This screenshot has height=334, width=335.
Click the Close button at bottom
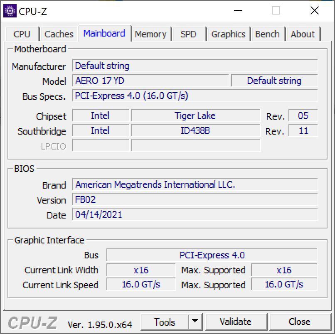click(x=300, y=322)
